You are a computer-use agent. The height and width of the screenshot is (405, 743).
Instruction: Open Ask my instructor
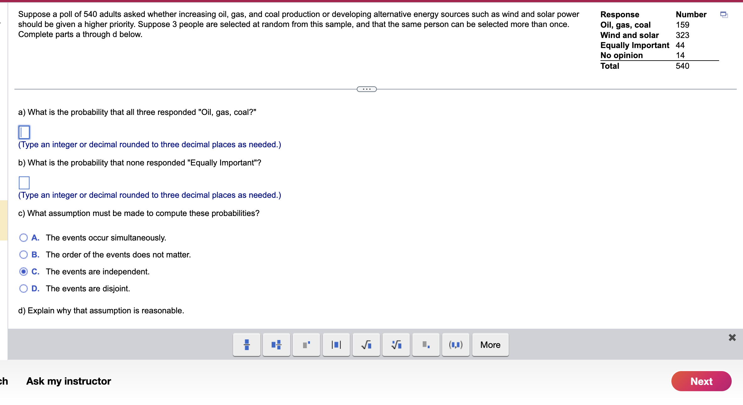(68, 381)
